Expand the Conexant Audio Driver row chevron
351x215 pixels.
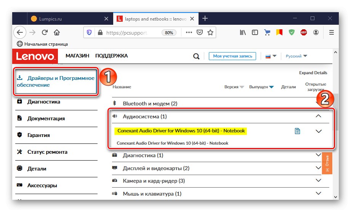pos(319,131)
